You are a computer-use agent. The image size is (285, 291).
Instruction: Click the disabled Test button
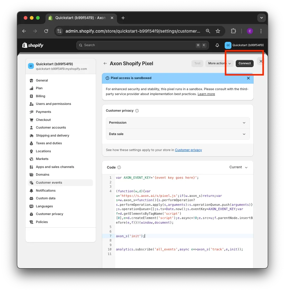coord(197,63)
